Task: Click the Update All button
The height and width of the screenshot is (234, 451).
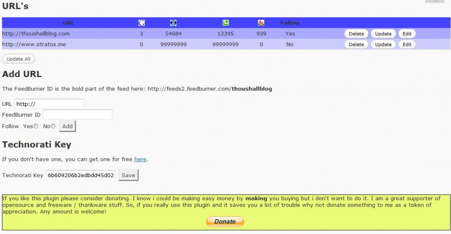Action: (18, 59)
